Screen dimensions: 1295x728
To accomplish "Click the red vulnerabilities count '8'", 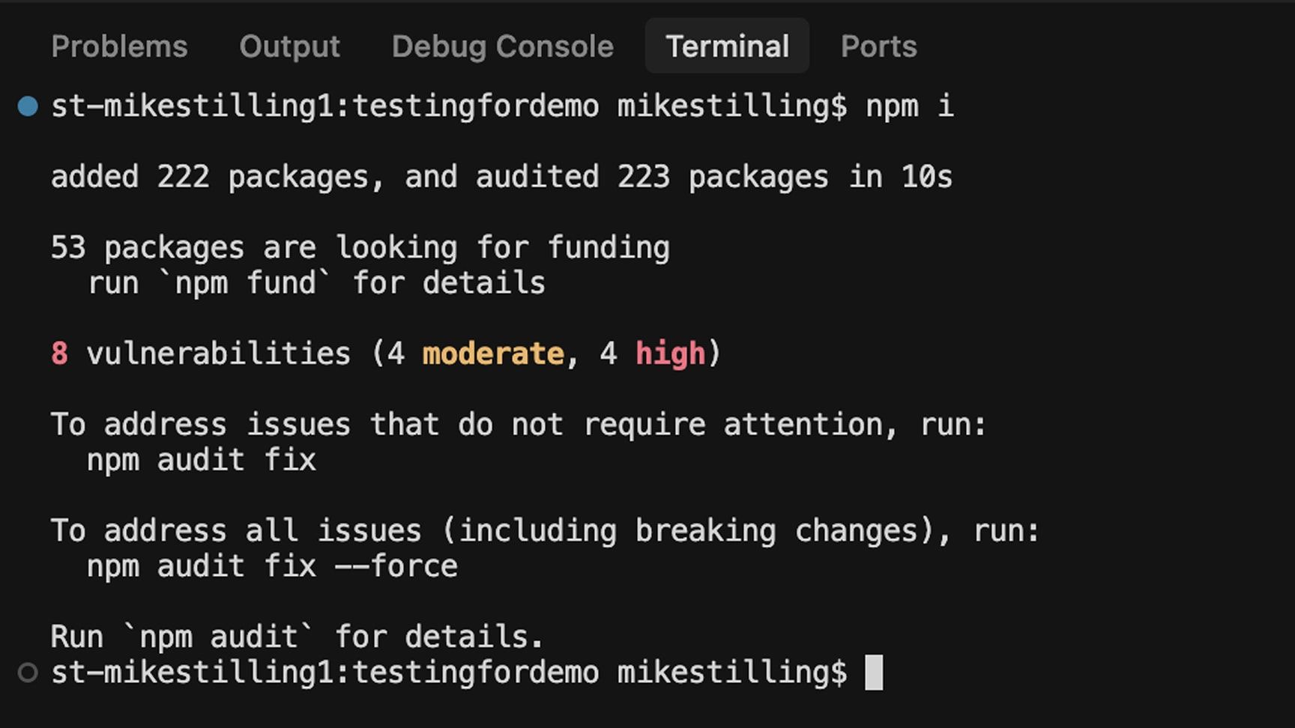I will point(59,354).
